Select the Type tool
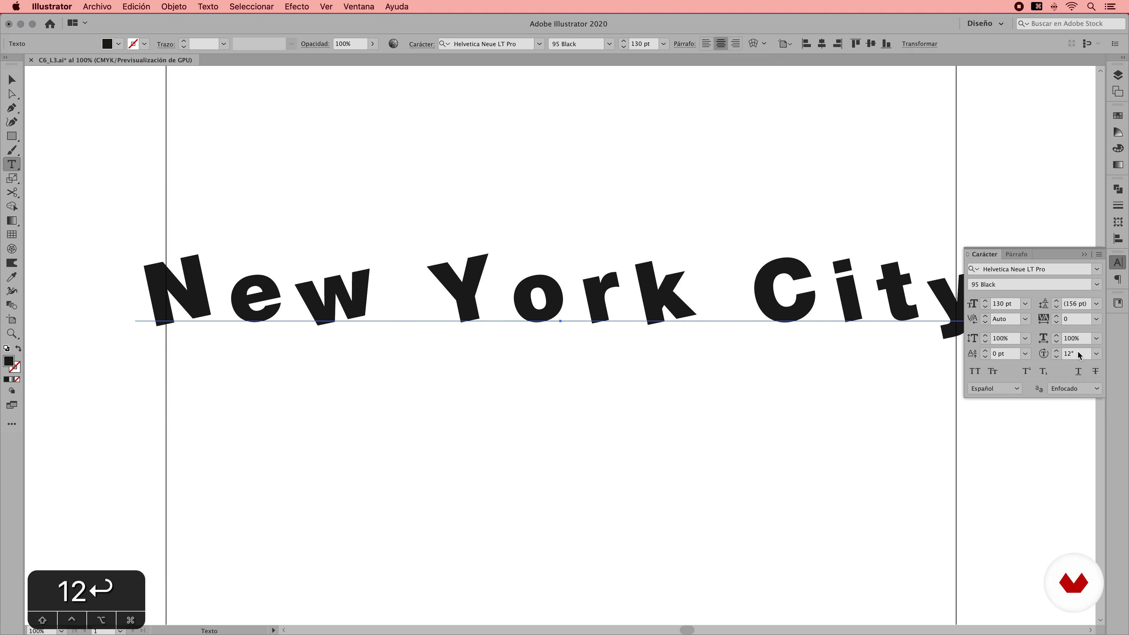 pyautogui.click(x=12, y=164)
